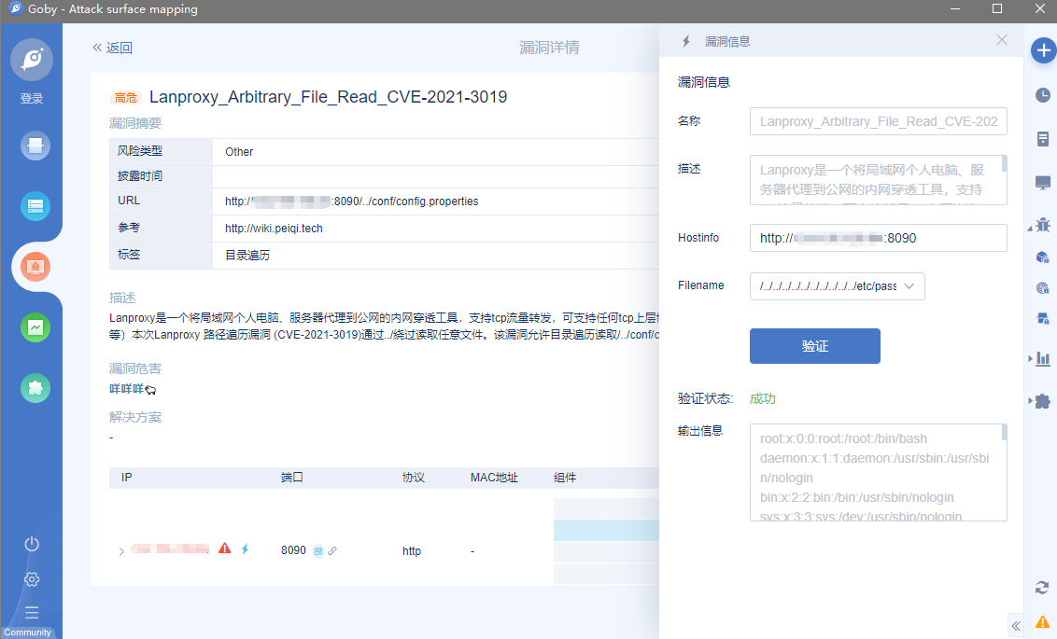Click the orange warning triangle at bottom right

(1043, 621)
